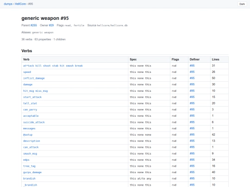Click the lines value 50 for inflict_damage
The width and height of the screenshot is (250, 187).
pyautogui.click(x=213, y=78)
